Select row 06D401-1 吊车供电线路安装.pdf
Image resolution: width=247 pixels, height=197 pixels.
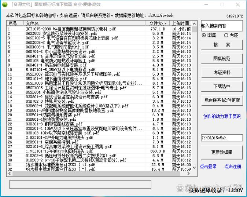pos(99,65)
